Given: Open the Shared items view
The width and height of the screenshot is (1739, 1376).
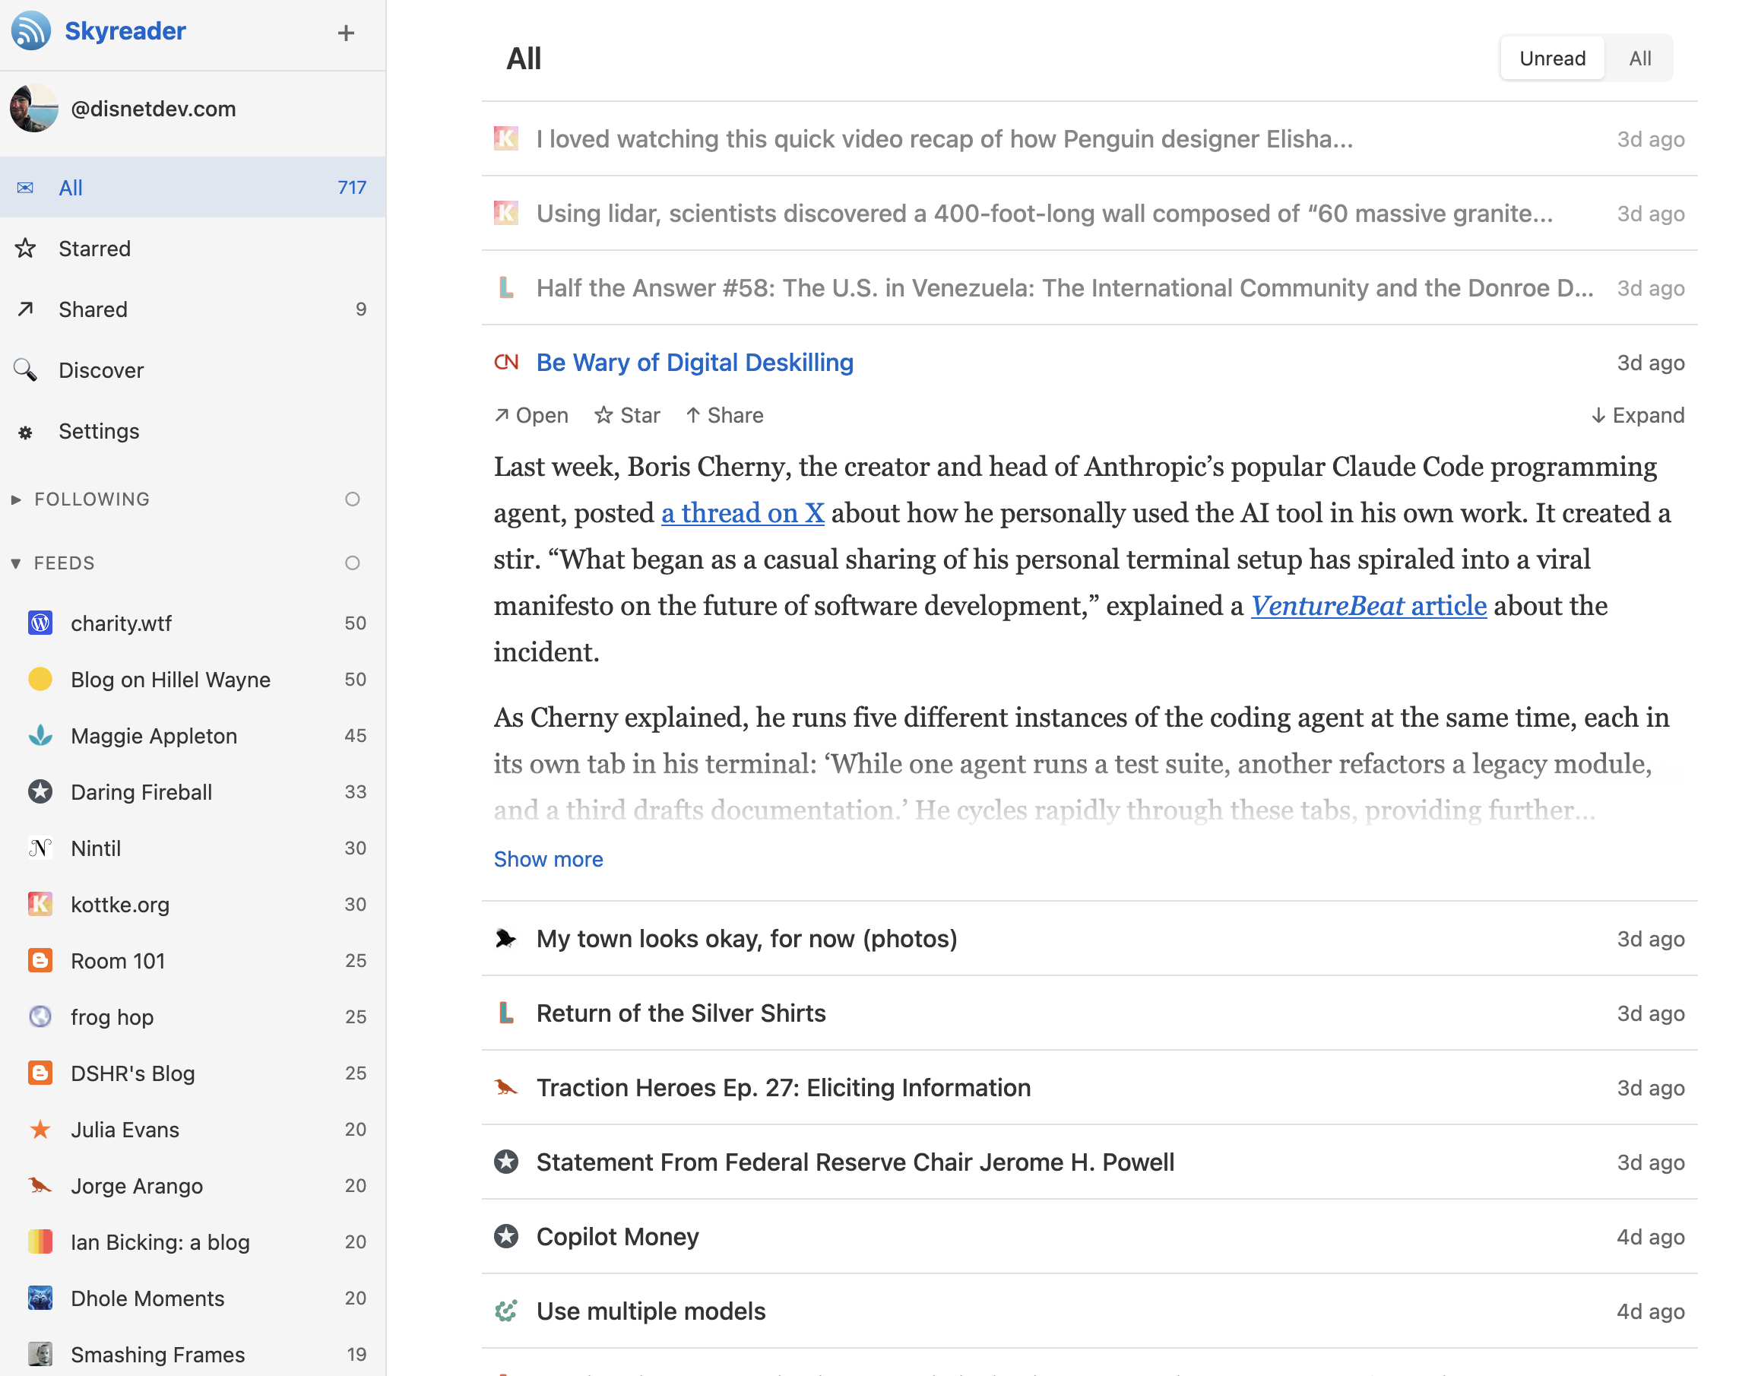Looking at the screenshot, I should click(x=92, y=309).
